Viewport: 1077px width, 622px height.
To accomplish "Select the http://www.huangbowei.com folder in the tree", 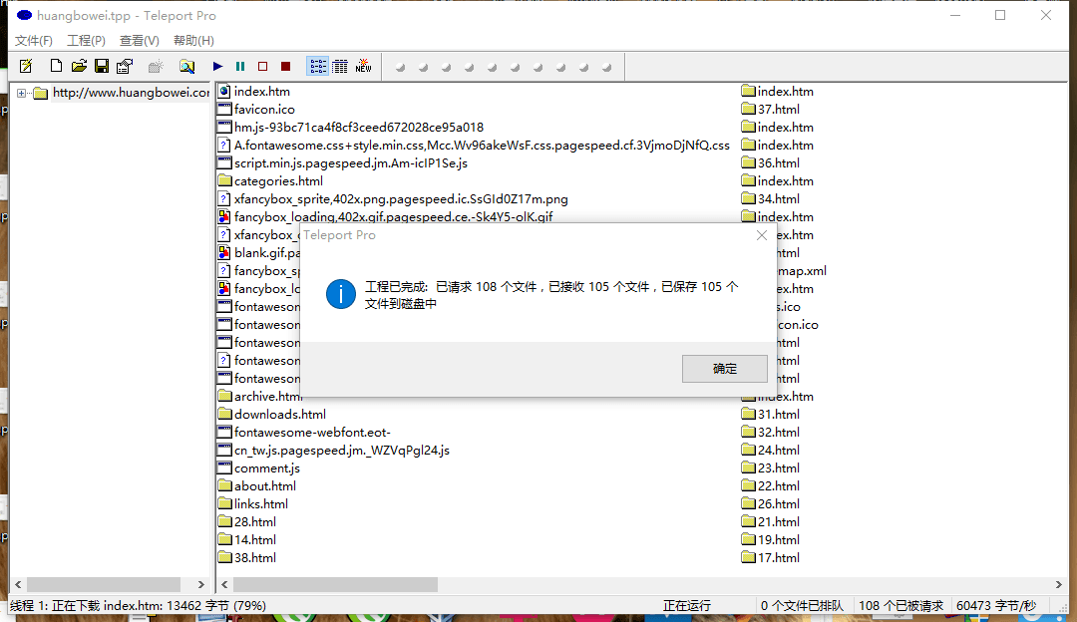I will [131, 92].
